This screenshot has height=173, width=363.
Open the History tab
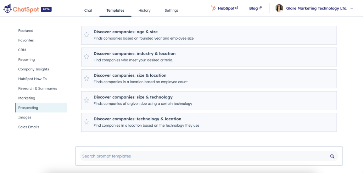pos(144,11)
